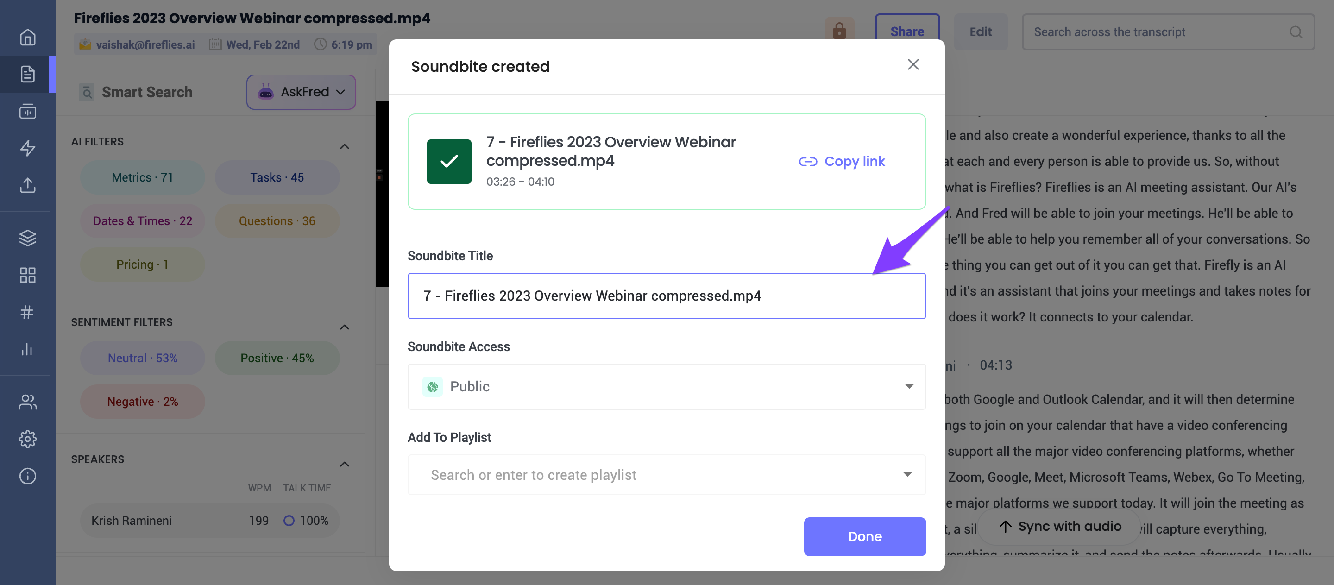
Task: Click the talk time circle for Krish Ramineni
Action: click(289, 521)
